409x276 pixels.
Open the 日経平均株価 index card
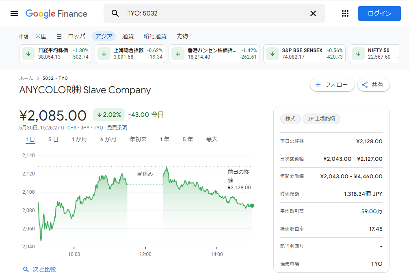pyautogui.click(x=55, y=54)
